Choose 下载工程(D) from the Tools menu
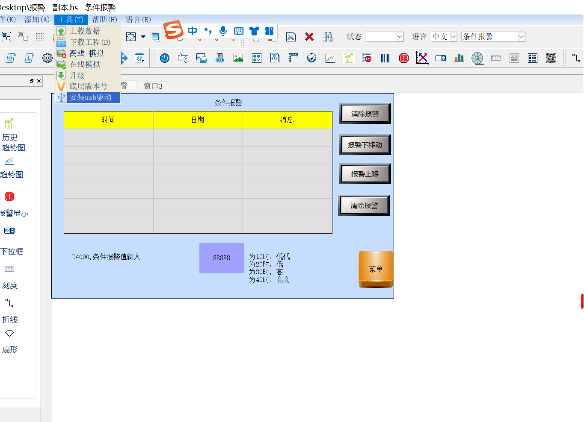 88,42
